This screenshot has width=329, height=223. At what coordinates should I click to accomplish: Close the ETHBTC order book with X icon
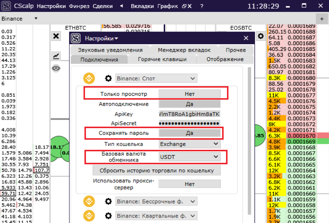[56, 36]
